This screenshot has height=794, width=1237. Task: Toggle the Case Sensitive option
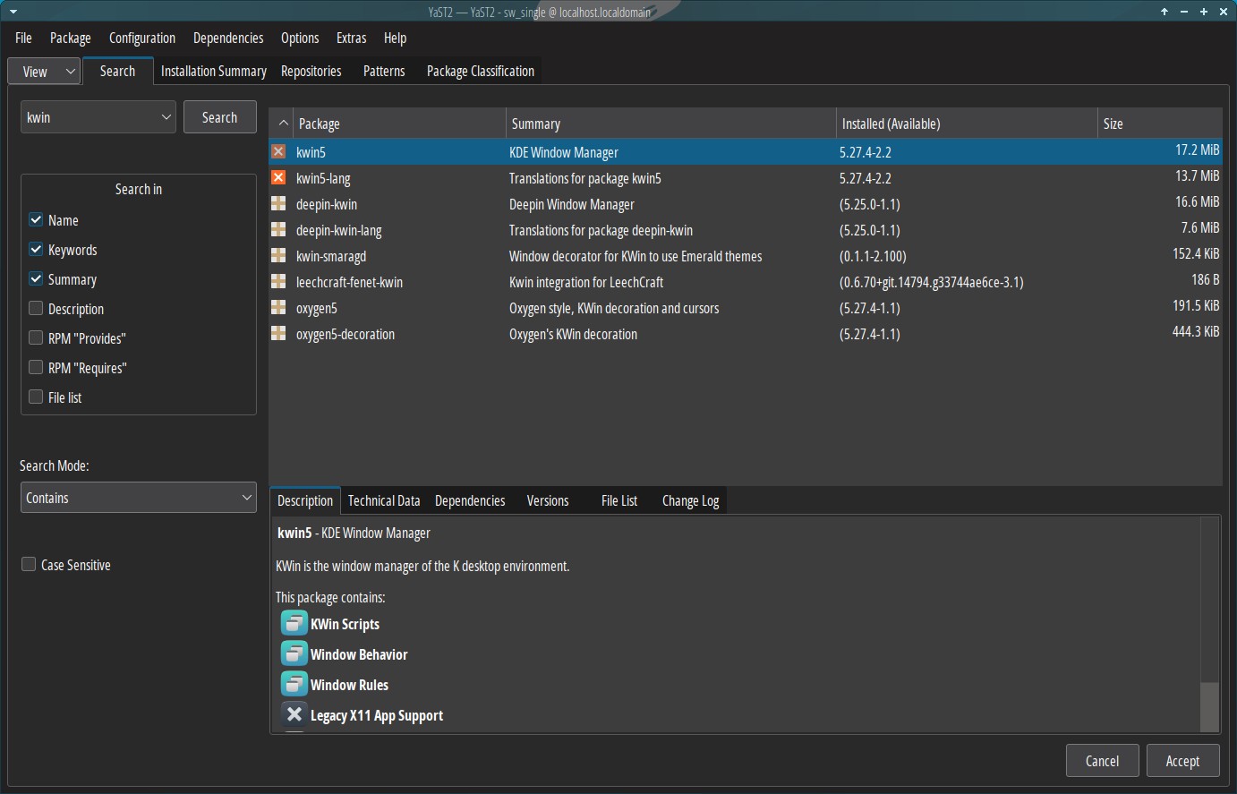(x=28, y=564)
